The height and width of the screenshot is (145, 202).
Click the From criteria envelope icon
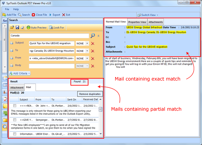click(x=12, y=58)
